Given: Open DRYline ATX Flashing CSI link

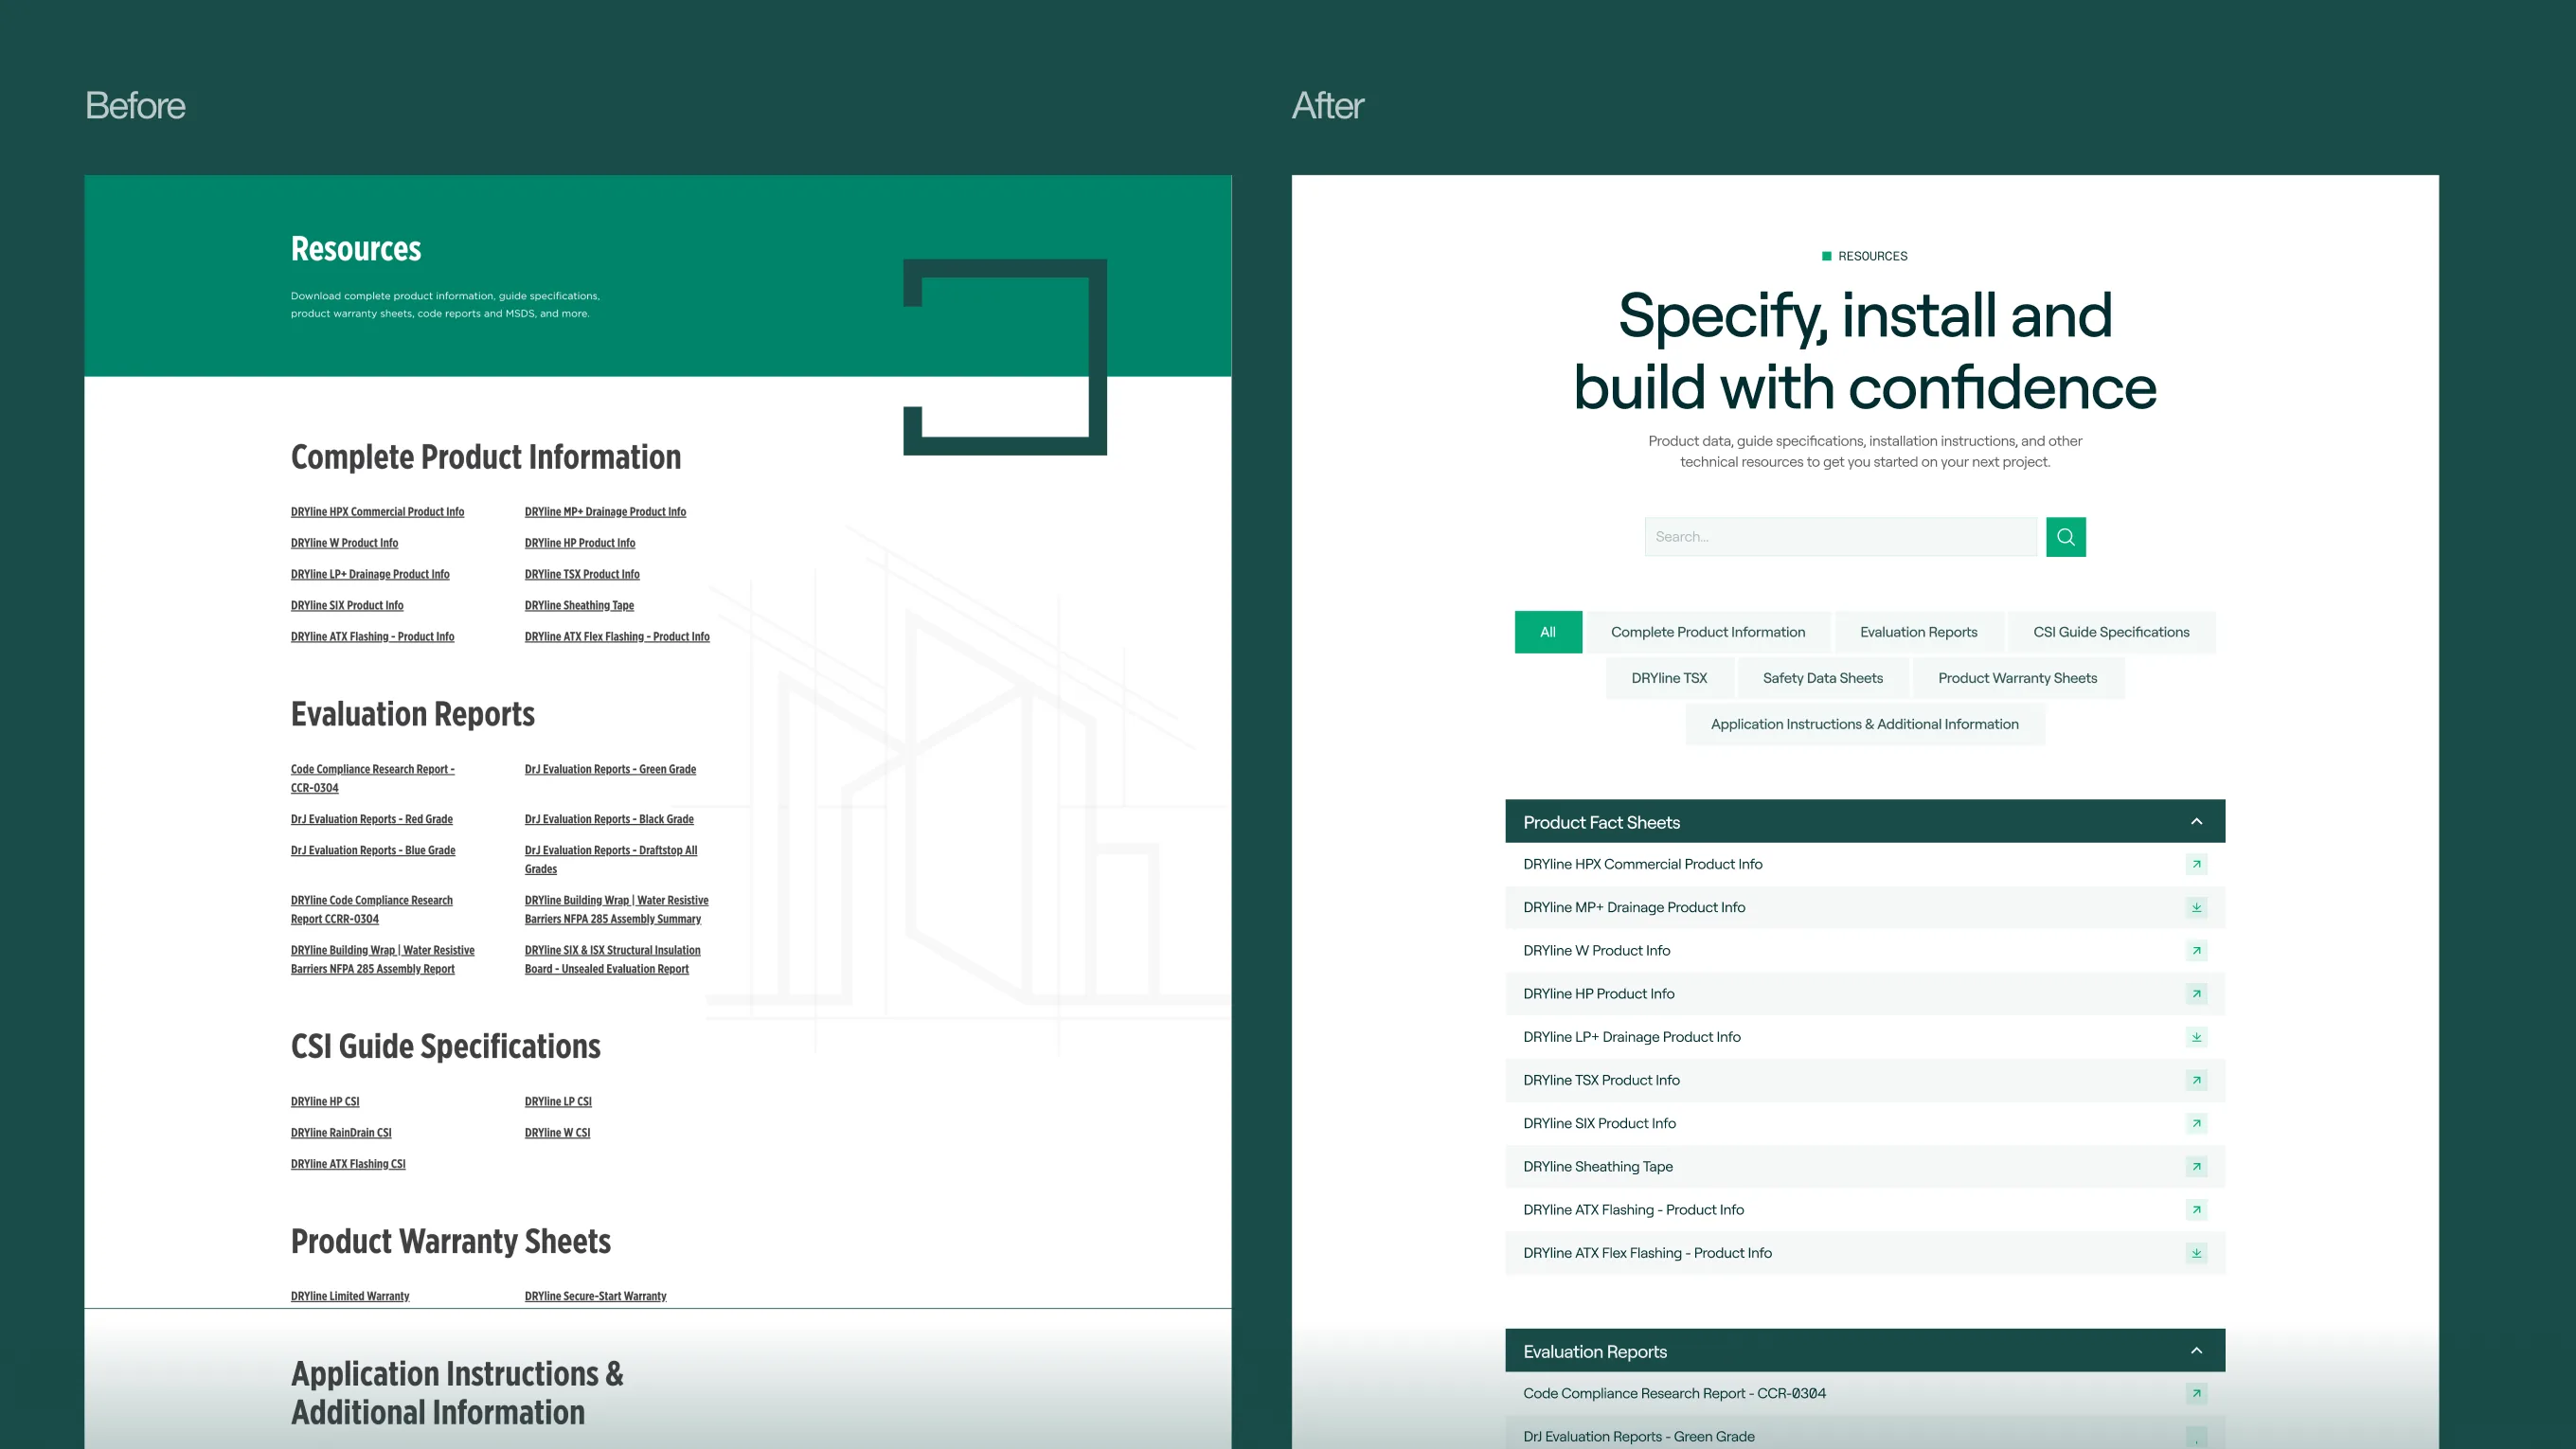Looking at the screenshot, I should (348, 1163).
